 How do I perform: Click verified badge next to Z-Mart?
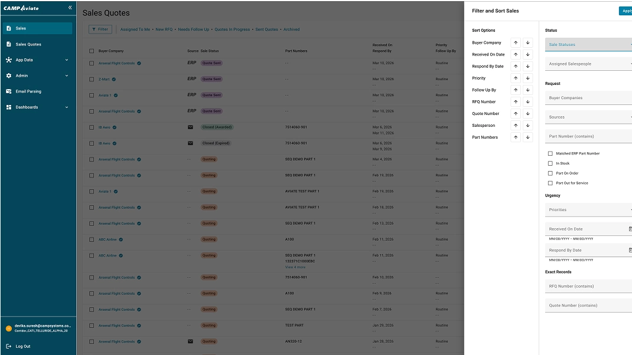(113, 79)
